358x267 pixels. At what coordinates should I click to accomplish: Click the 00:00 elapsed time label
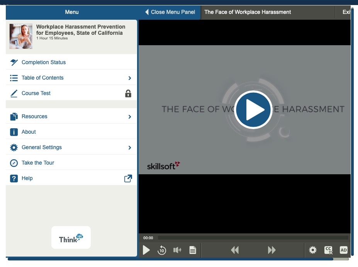click(x=148, y=238)
